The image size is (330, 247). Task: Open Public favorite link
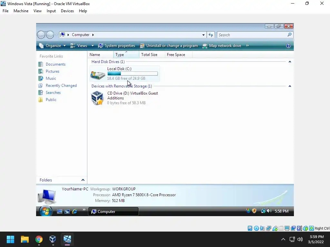[x=51, y=100]
